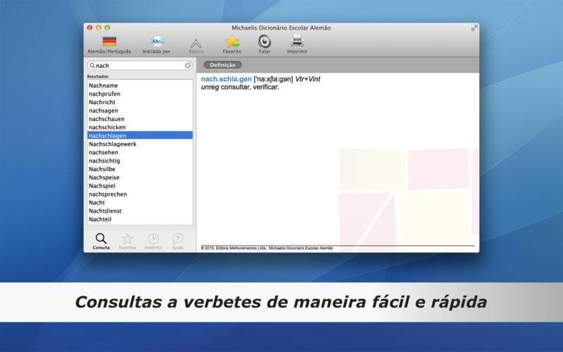Click the nach.schla.gen headword in definition
The width and height of the screenshot is (563, 352).
click(226, 79)
